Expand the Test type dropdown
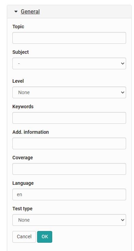The width and height of the screenshot is (134, 251). click(69, 220)
